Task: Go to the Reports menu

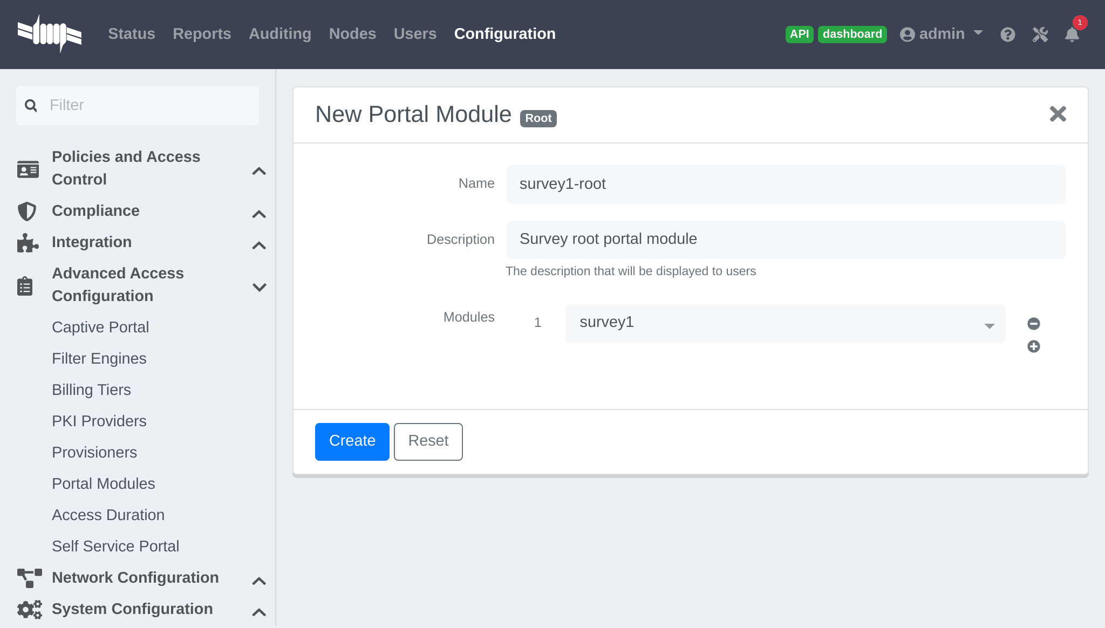Action: (202, 33)
